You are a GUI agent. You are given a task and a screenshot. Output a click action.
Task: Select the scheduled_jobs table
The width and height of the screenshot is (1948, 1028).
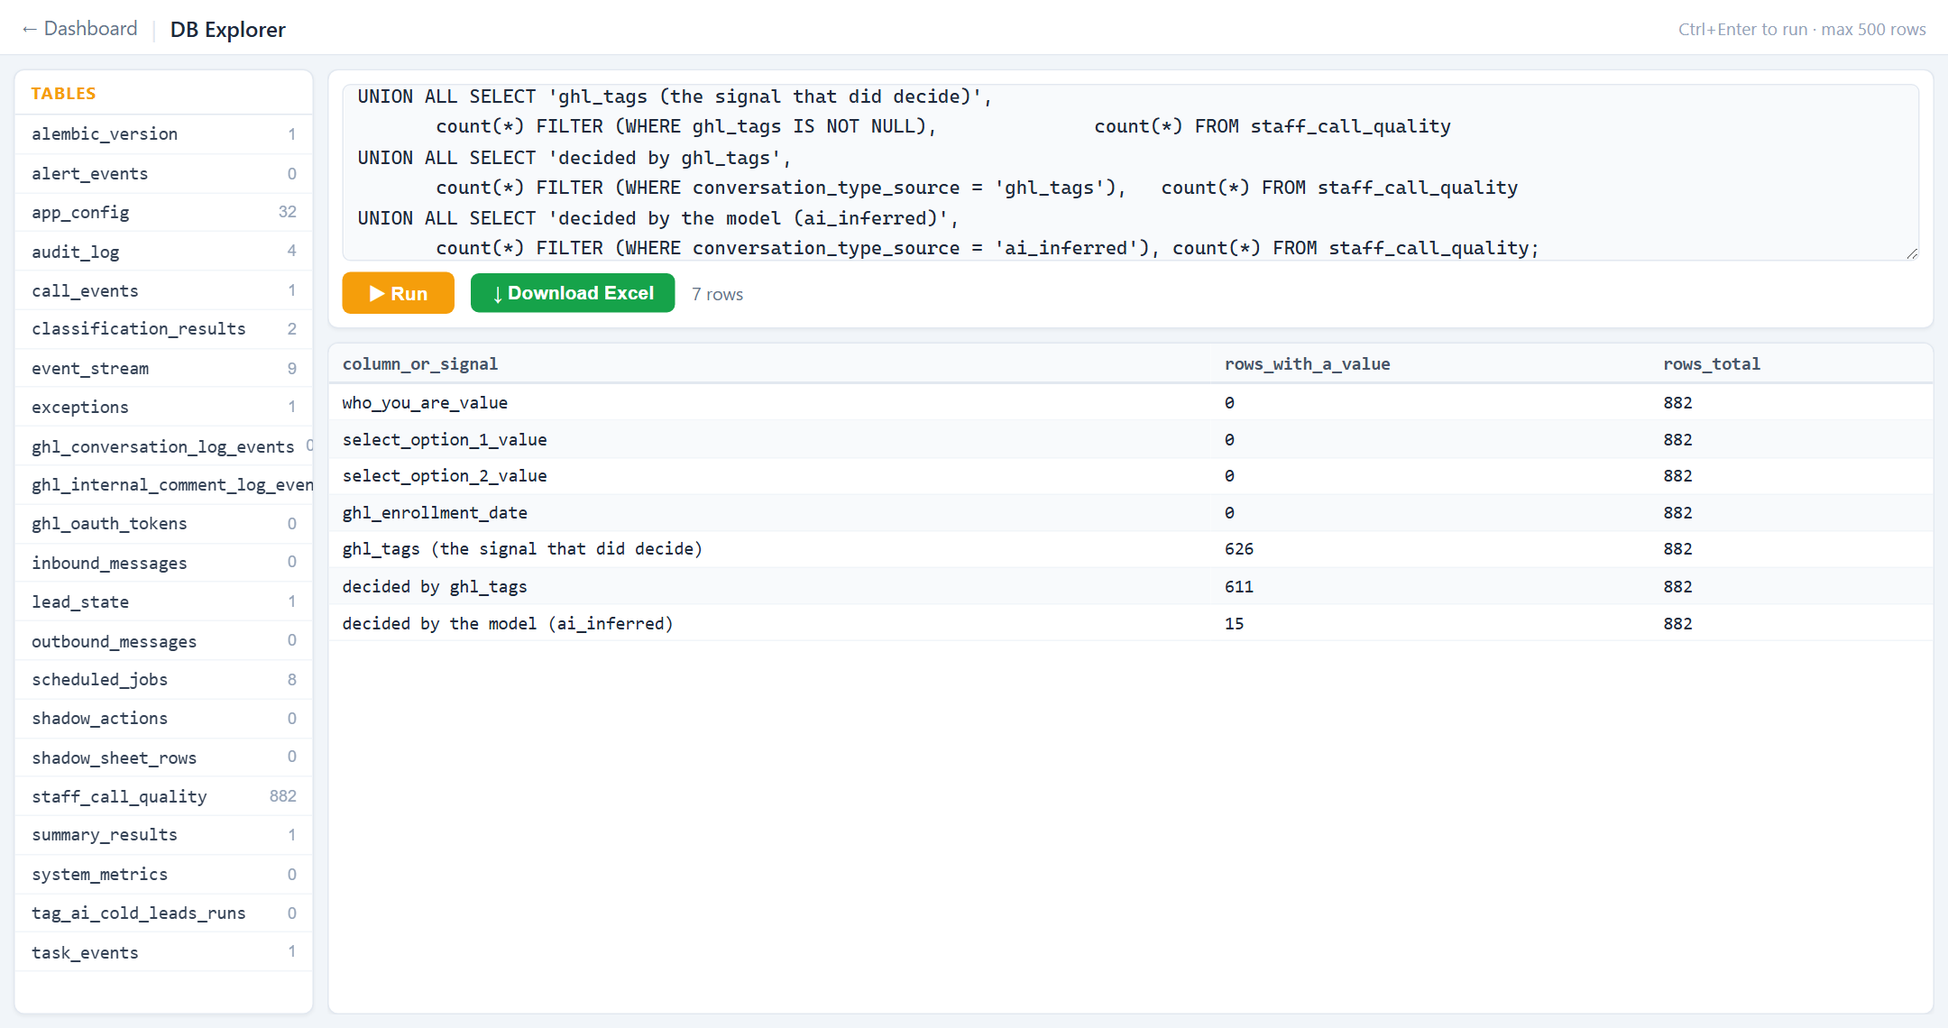pyautogui.click(x=163, y=680)
